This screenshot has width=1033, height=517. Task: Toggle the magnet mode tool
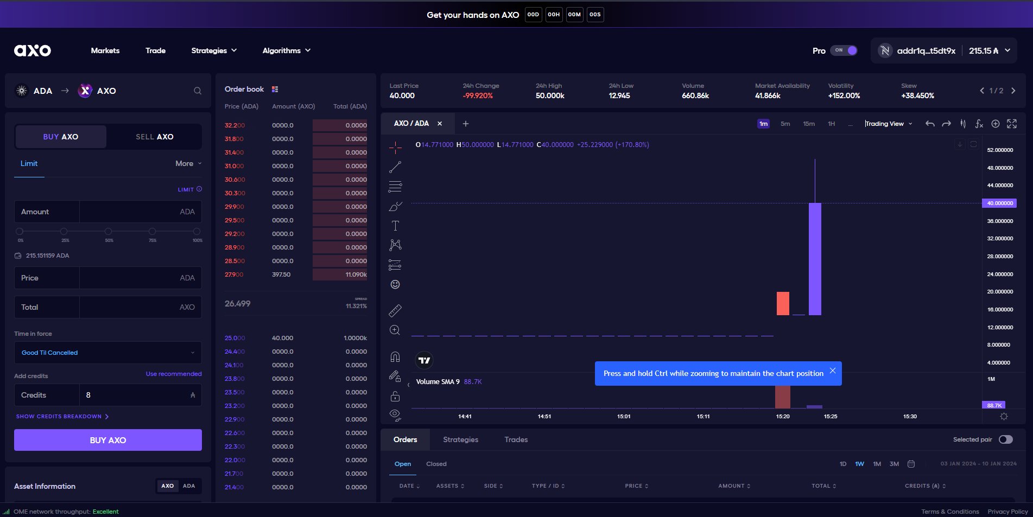tap(395, 356)
